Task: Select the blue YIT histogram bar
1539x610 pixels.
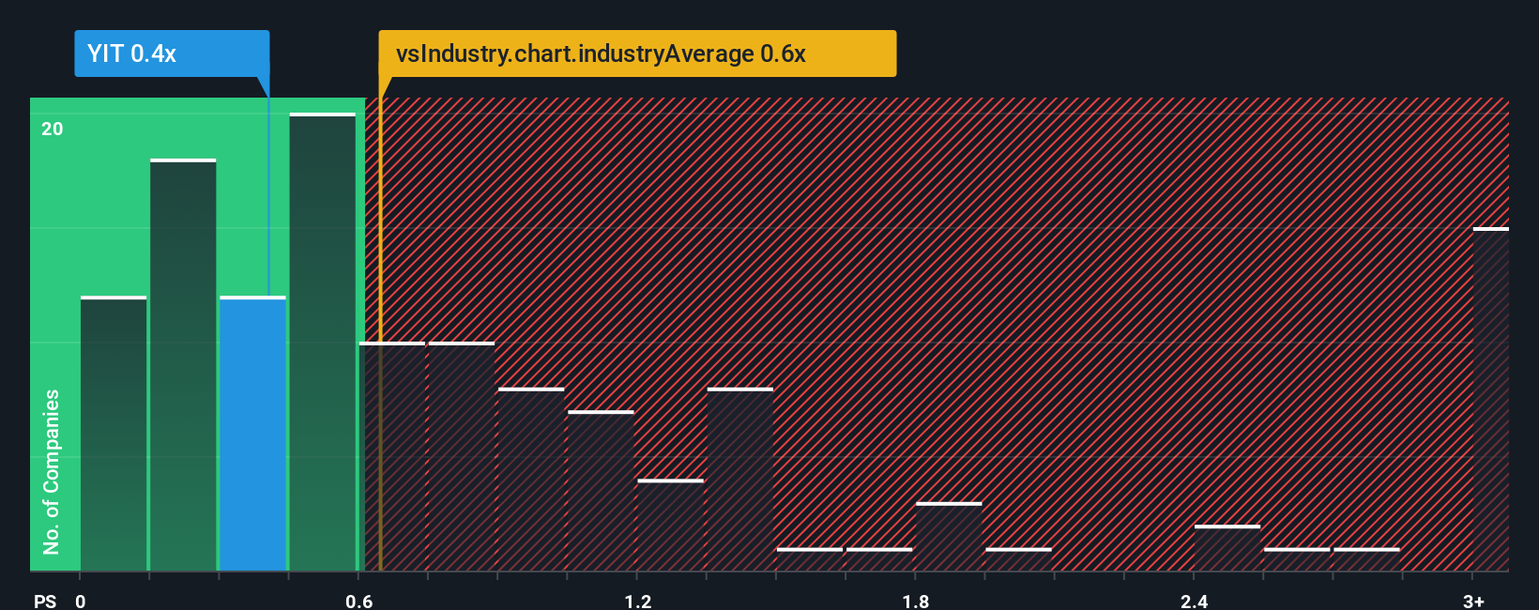Action: point(252,434)
